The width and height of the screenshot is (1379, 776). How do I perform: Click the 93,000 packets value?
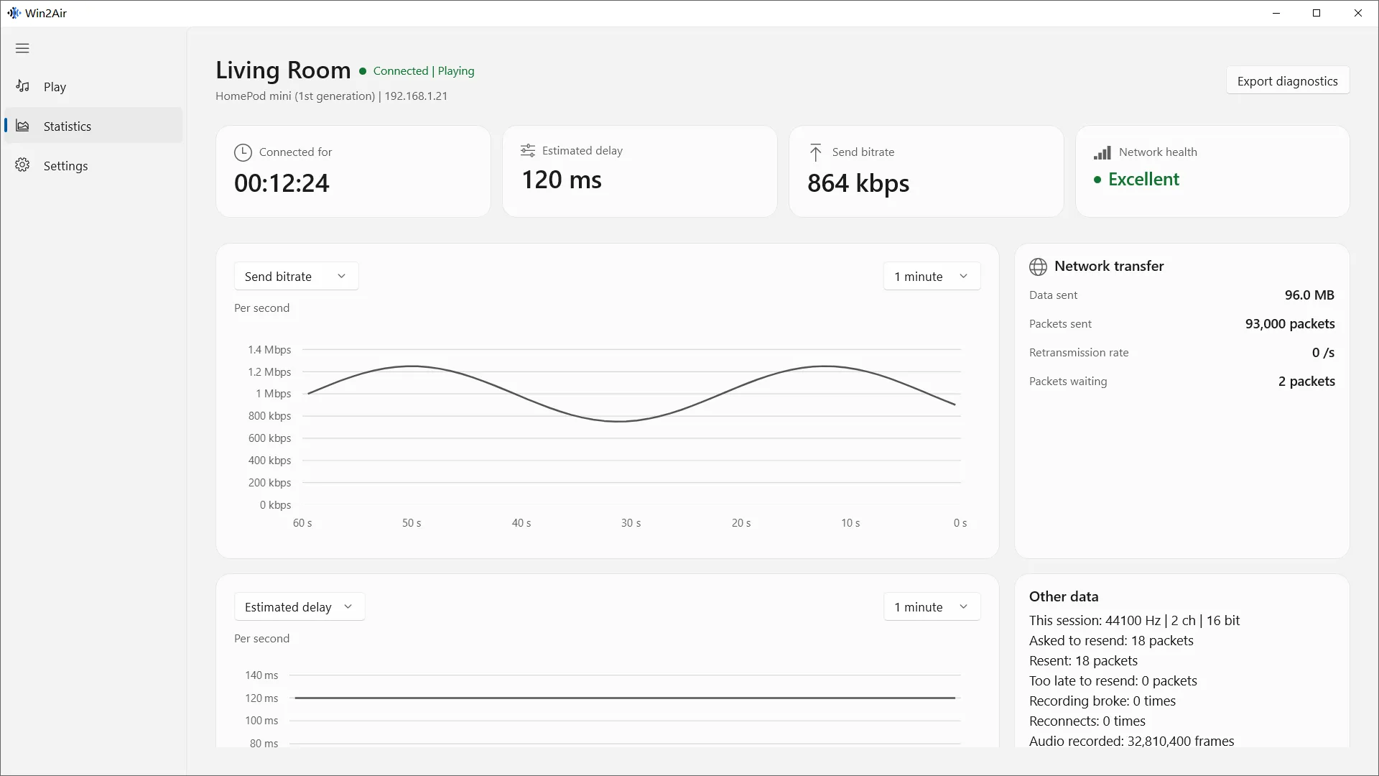point(1290,323)
